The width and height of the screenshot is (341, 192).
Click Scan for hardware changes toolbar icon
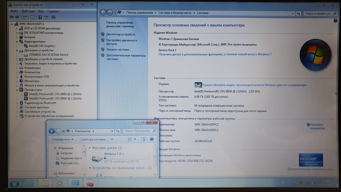pos(54,17)
